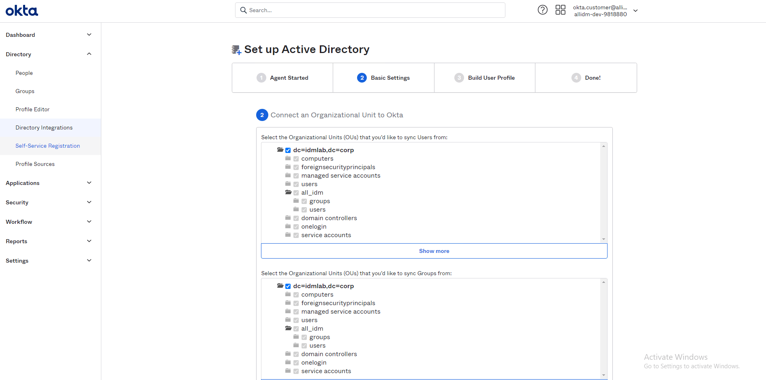Click onelogin folder icon in Groups sync tree
The height and width of the screenshot is (380, 766).
288,362
